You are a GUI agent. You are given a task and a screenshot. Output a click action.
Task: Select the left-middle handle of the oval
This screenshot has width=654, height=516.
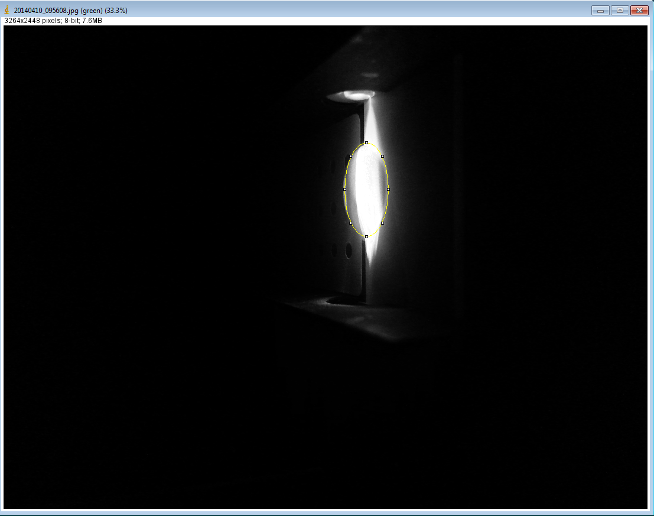[x=345, y=189]
